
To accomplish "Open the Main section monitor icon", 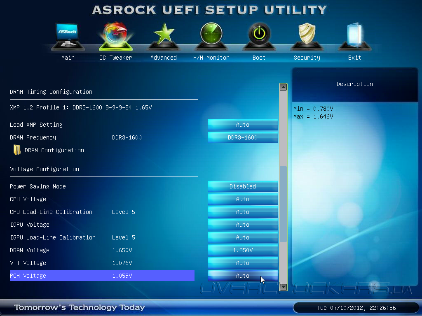I will coord(68,37).
